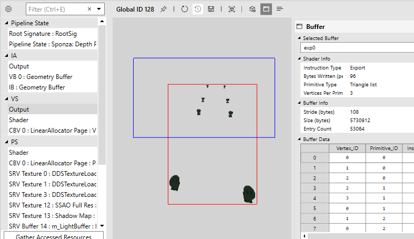This screenshot has width=414, height=239.
Task: Click the Stride (bytes) value 108
Action: [355, 112]
